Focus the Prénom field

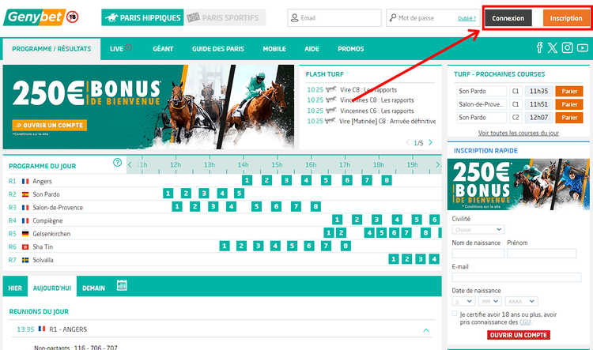(542, 254)
